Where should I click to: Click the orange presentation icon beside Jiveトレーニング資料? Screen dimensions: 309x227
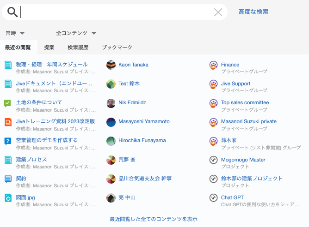pos(8,122)
